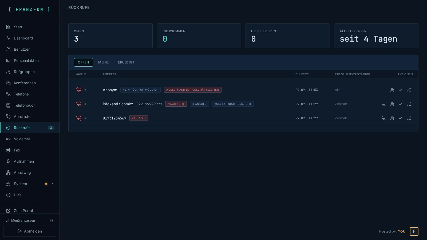Open Konferenzen page
The image size is (427, 240).
click(30, 83)
